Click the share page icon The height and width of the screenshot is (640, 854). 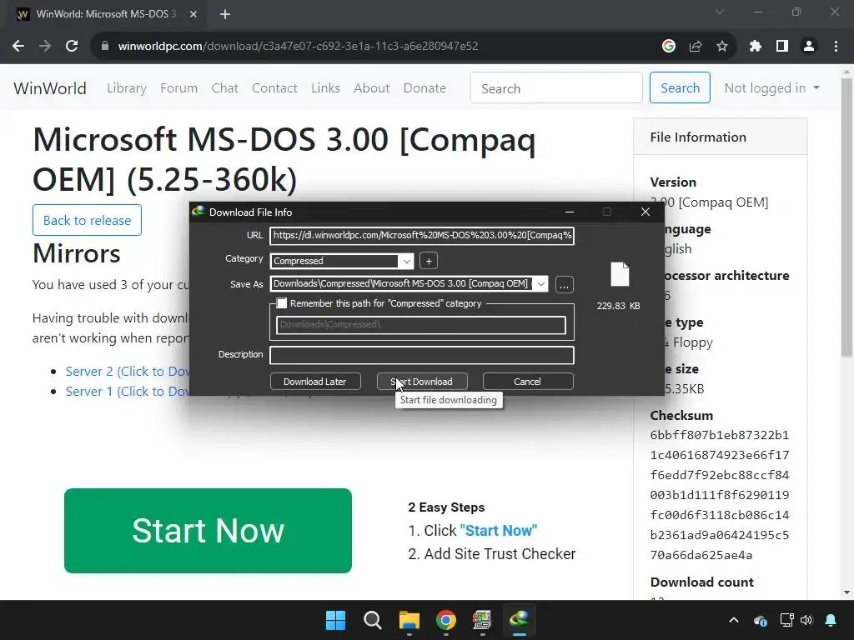coord(696,47)
